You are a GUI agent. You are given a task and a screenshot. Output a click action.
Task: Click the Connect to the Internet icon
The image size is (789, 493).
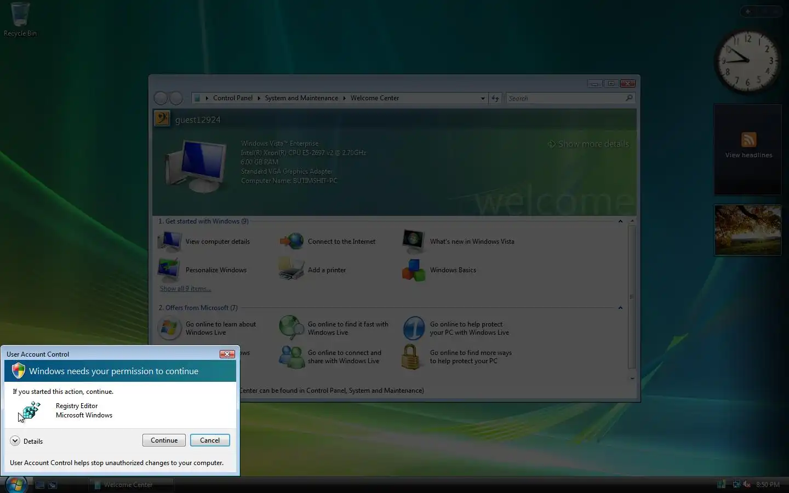click(291, 241)
